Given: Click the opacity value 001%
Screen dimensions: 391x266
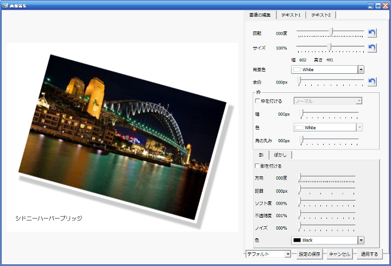Looking at the screenshot, I should point(281,216).
